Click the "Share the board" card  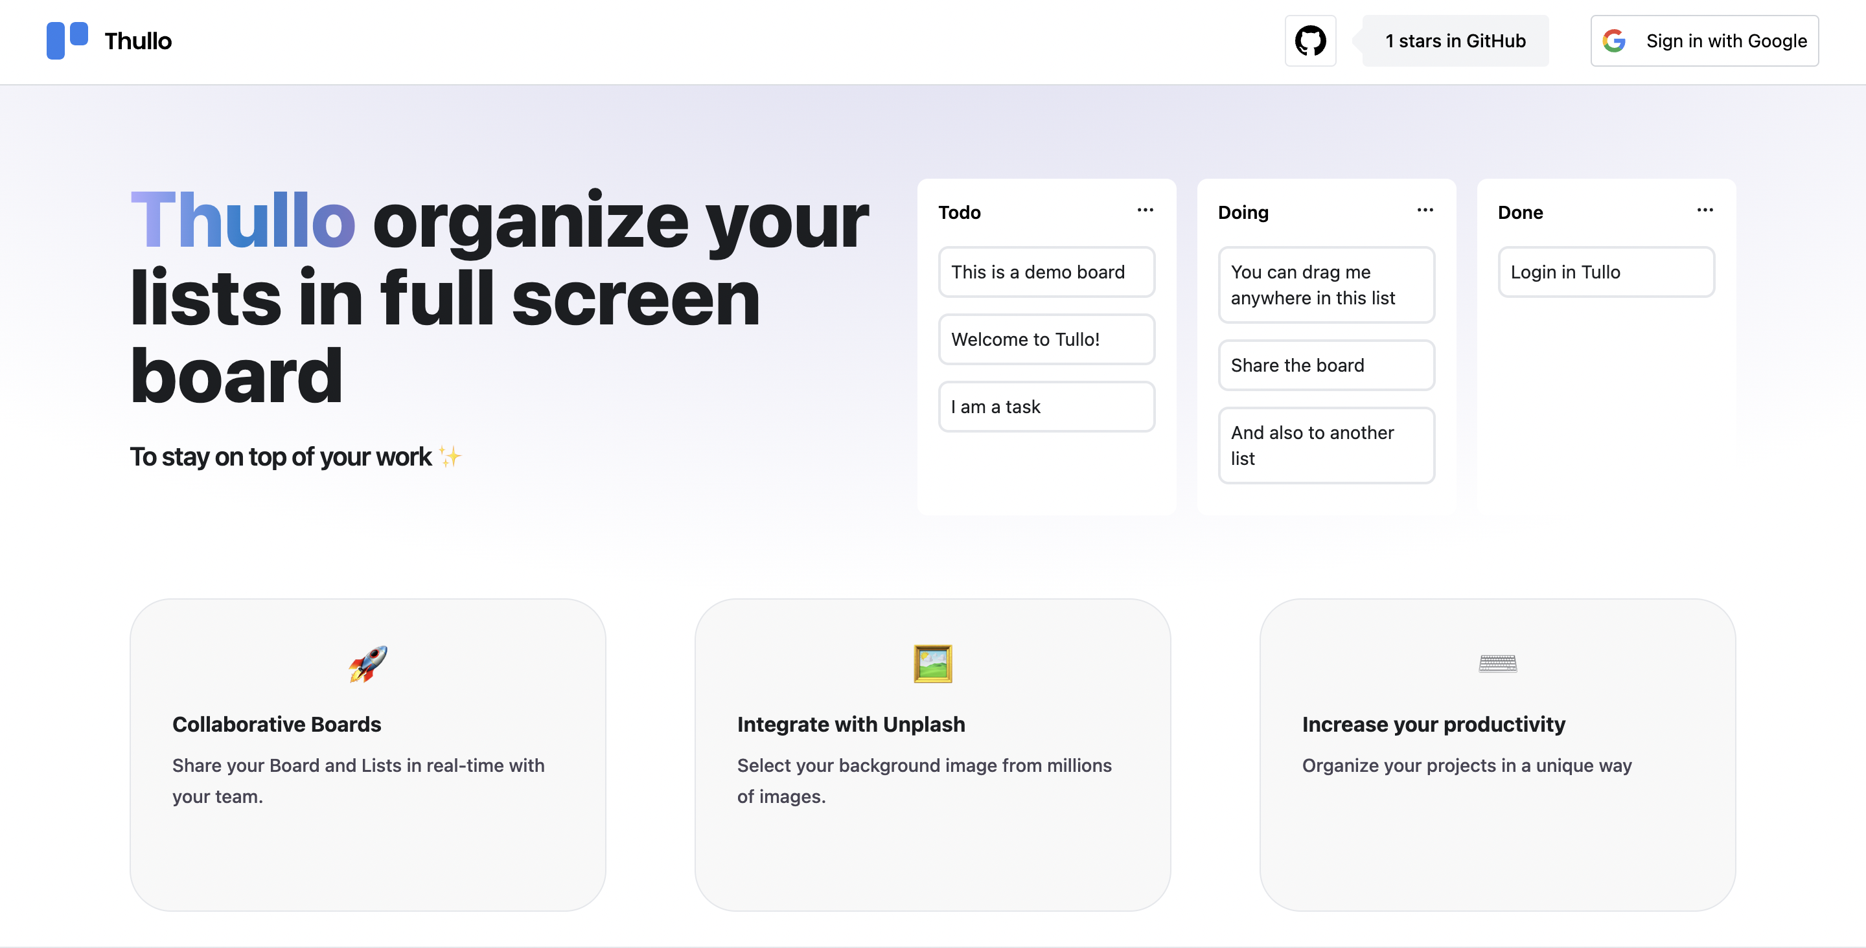[1326, 366]
